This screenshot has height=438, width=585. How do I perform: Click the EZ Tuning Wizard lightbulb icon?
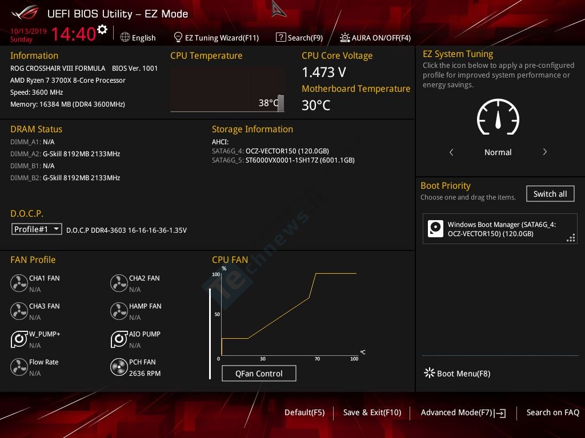(x=178, y=37)
